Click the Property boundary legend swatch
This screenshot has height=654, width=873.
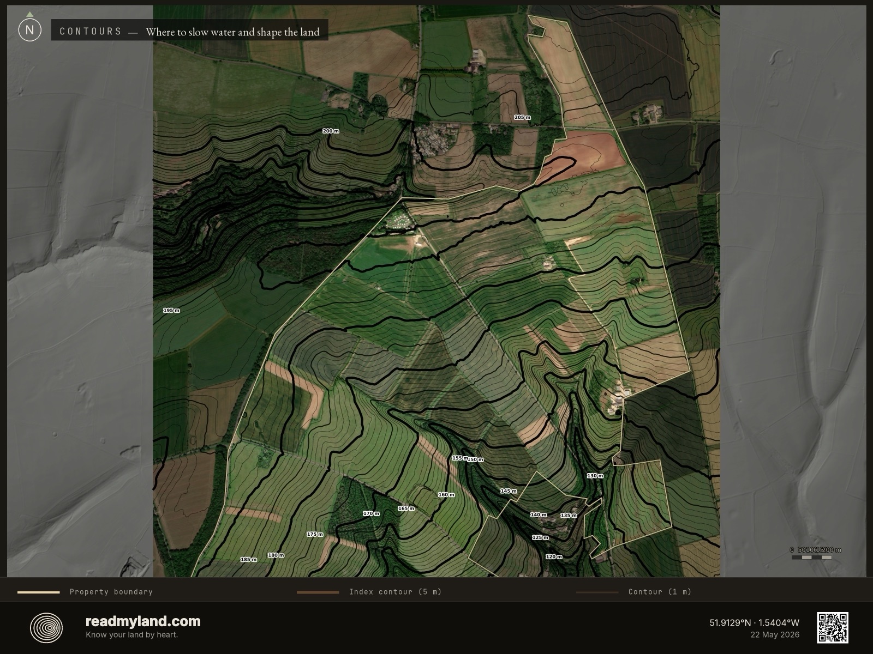click(39, 592)
